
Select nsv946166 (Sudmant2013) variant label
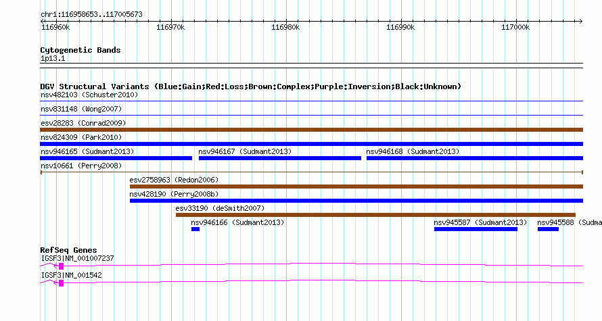coord(237,222)
